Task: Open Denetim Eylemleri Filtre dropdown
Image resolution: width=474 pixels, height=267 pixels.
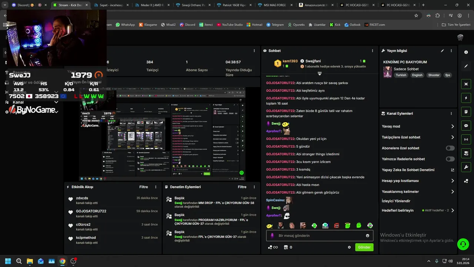Action: 242,187
